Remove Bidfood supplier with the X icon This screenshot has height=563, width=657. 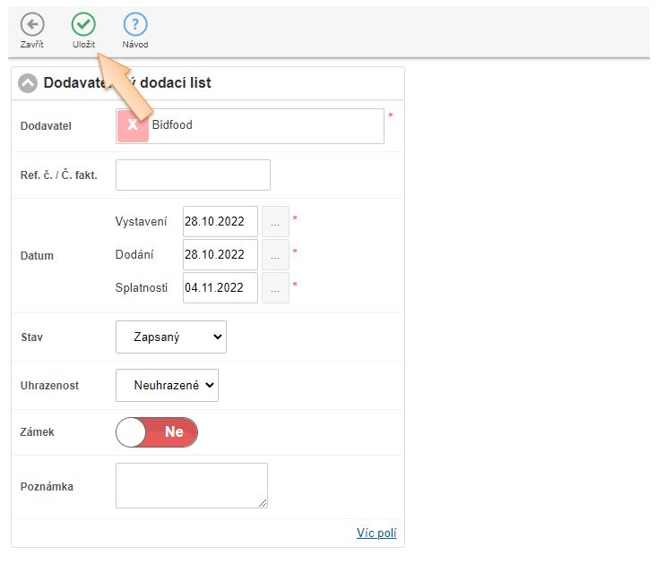(133, 126)
